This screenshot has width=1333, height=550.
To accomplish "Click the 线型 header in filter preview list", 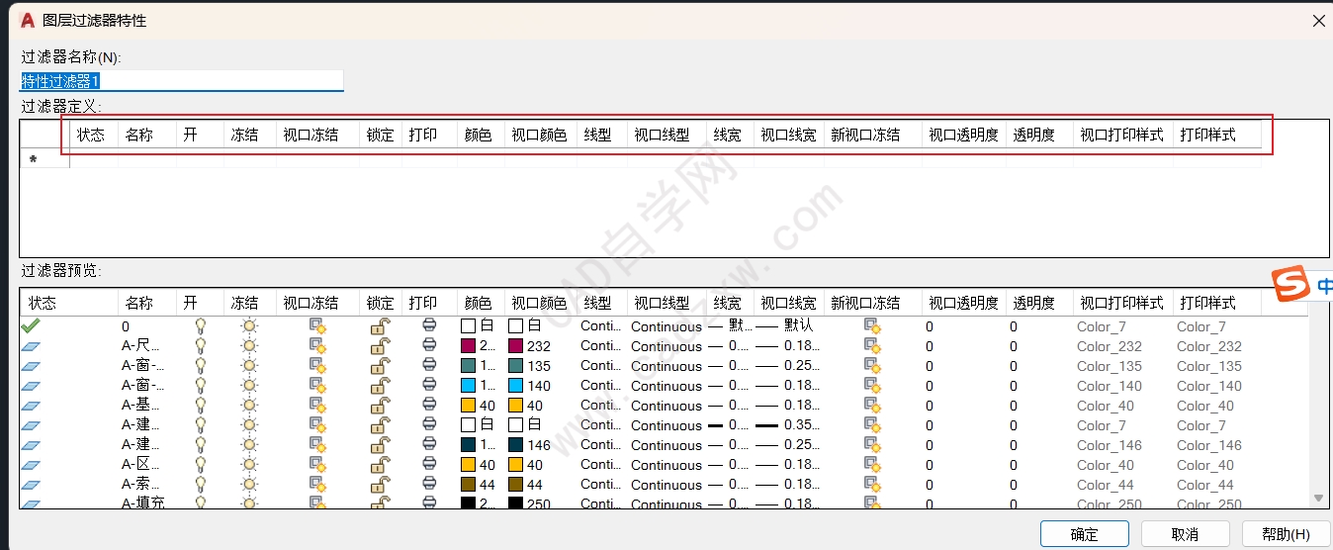I will (x=597, y=303).
